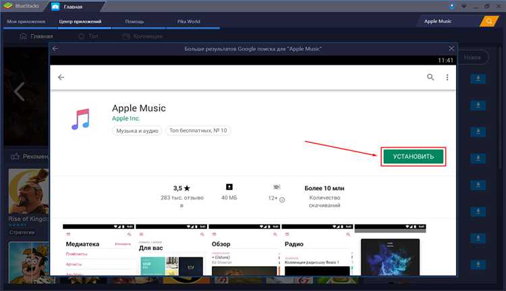Screen dimensions: 506x291
Task: Open the three-dot overflow menu
Action: (447, 77)
